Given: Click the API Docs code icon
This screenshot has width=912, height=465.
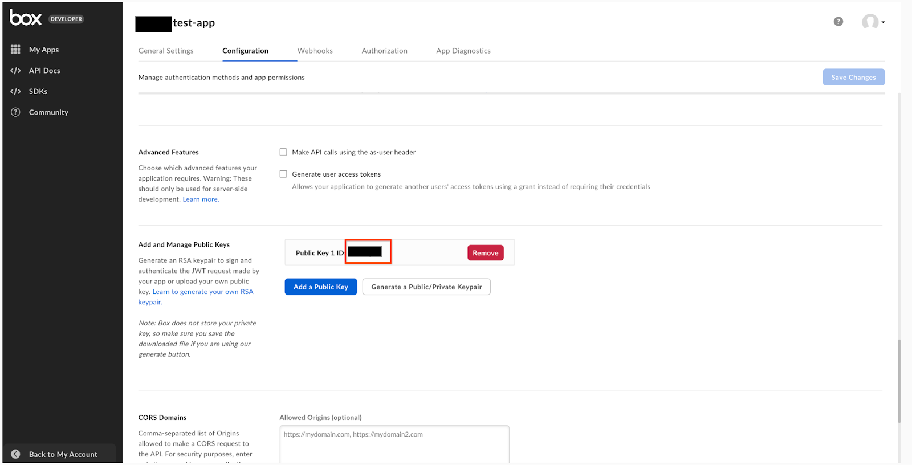Looking at the screenshot, I should pos(15,71).
